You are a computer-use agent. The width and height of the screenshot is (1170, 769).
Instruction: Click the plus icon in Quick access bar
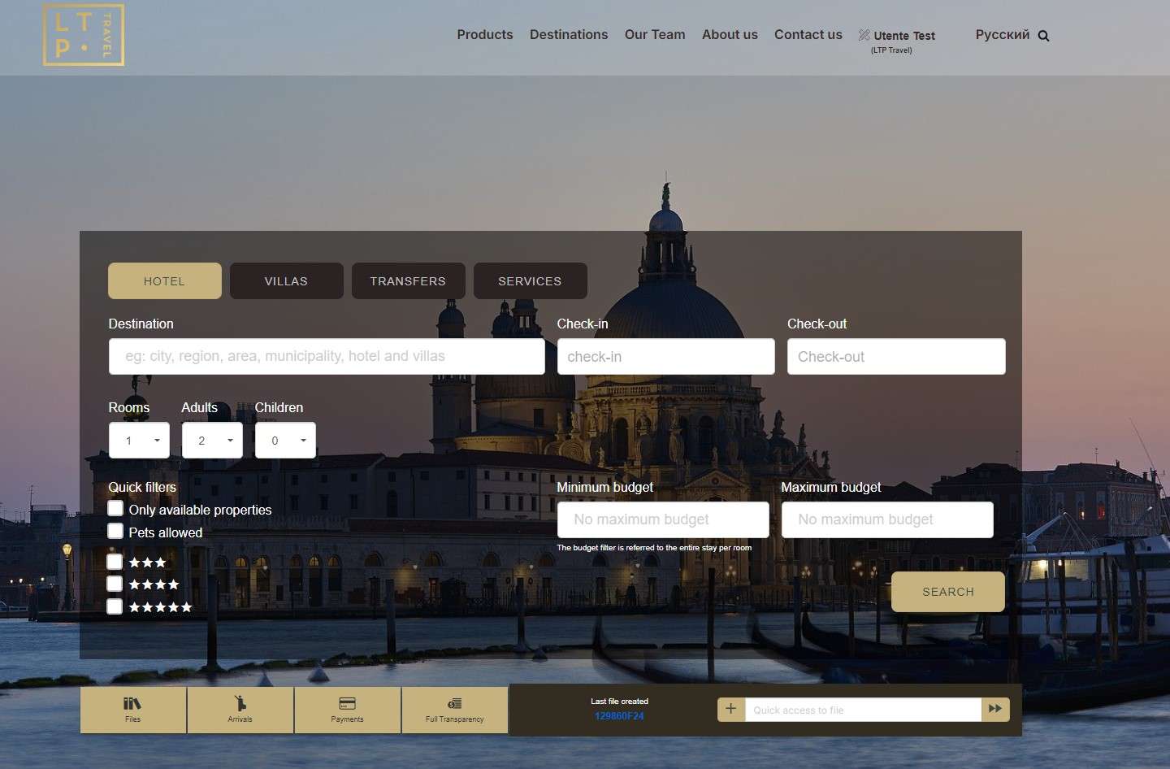pyautogui.click(x=730, y=709)
